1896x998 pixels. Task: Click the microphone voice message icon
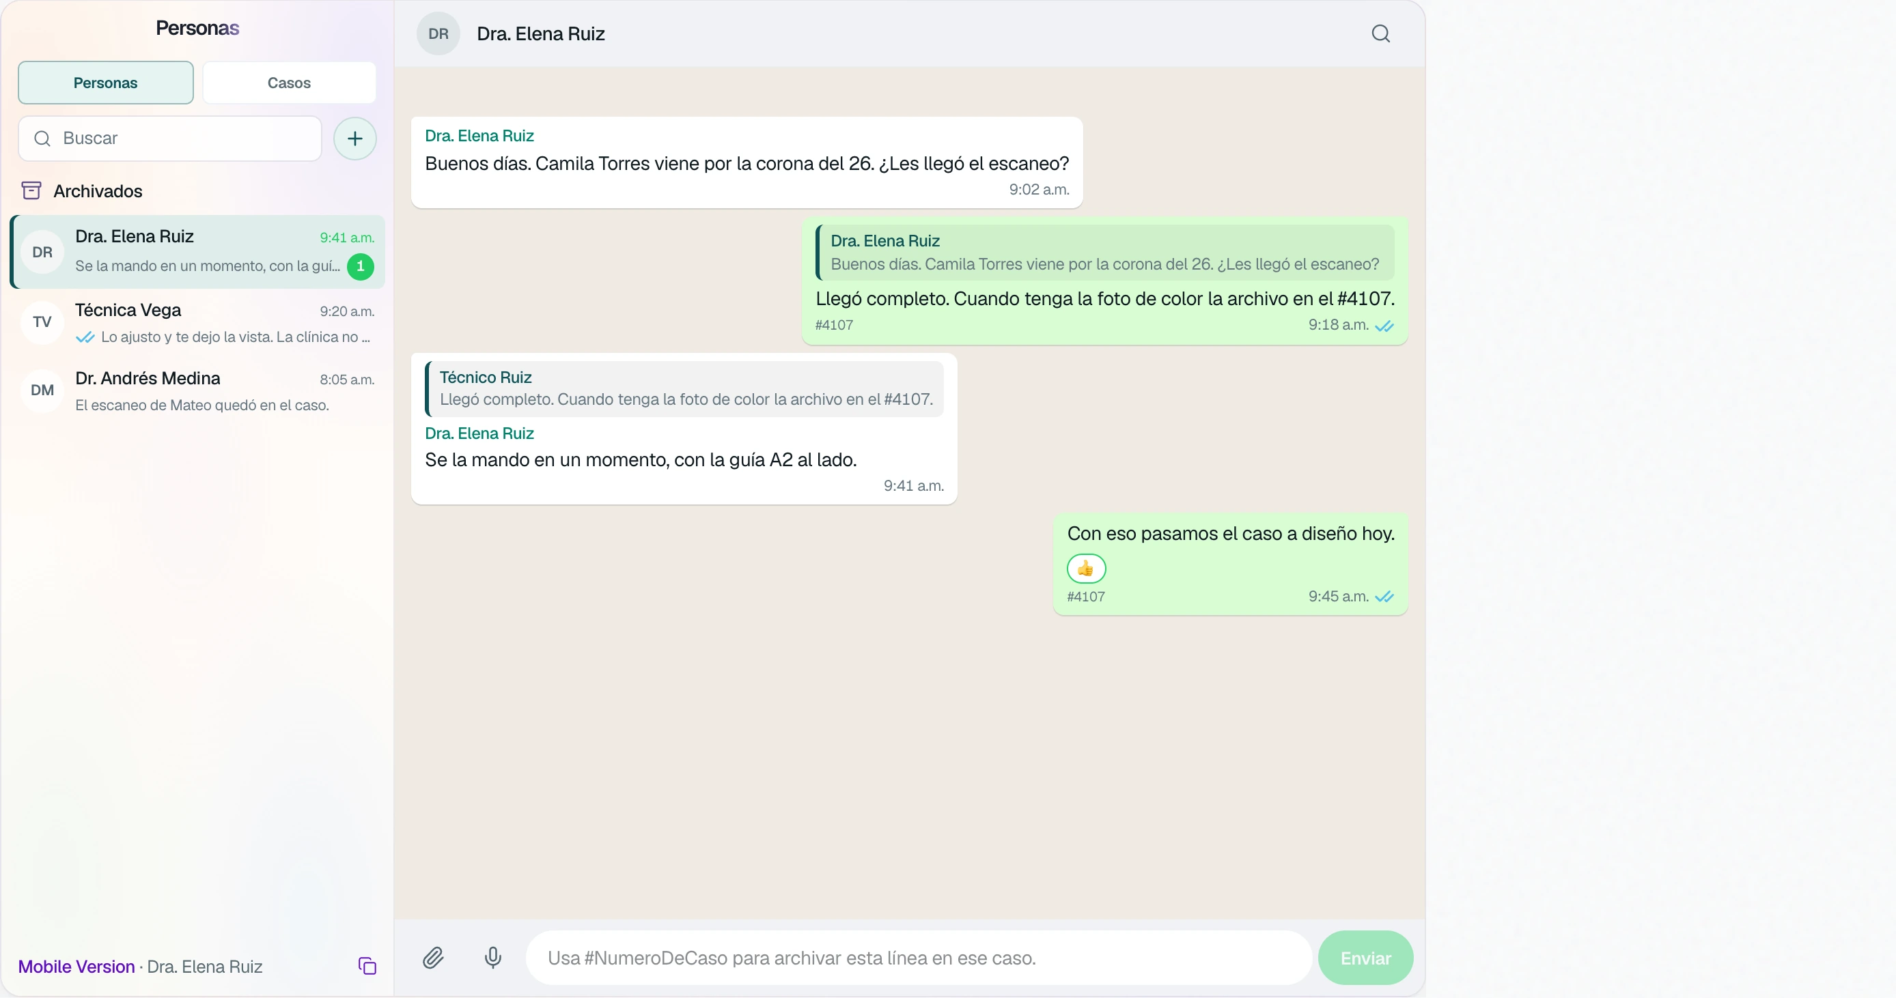(x=493, y=957)
